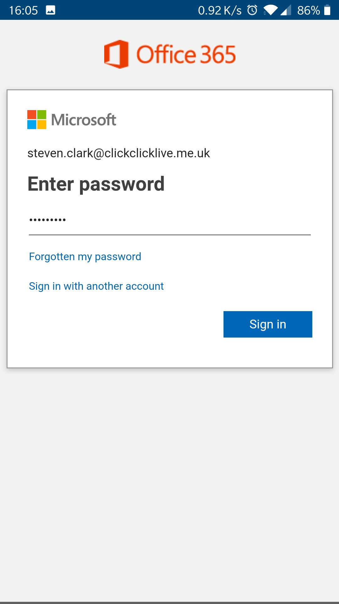Click the steven.clark email address text
Image resolution: width=339 pixels, height=604 pixels.
pos(119,153)
